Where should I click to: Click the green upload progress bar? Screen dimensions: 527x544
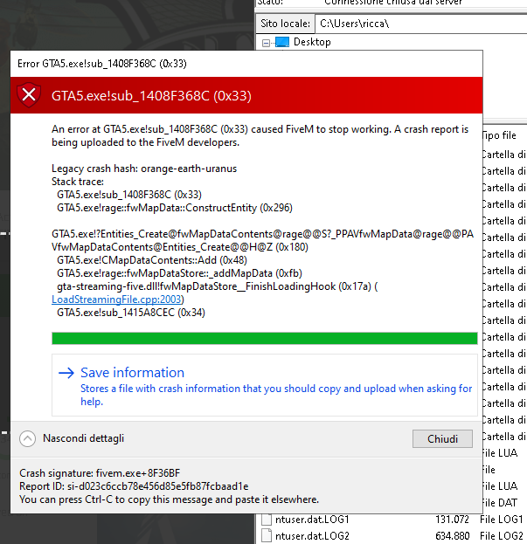pyautogui.click(x=265, y=338)
